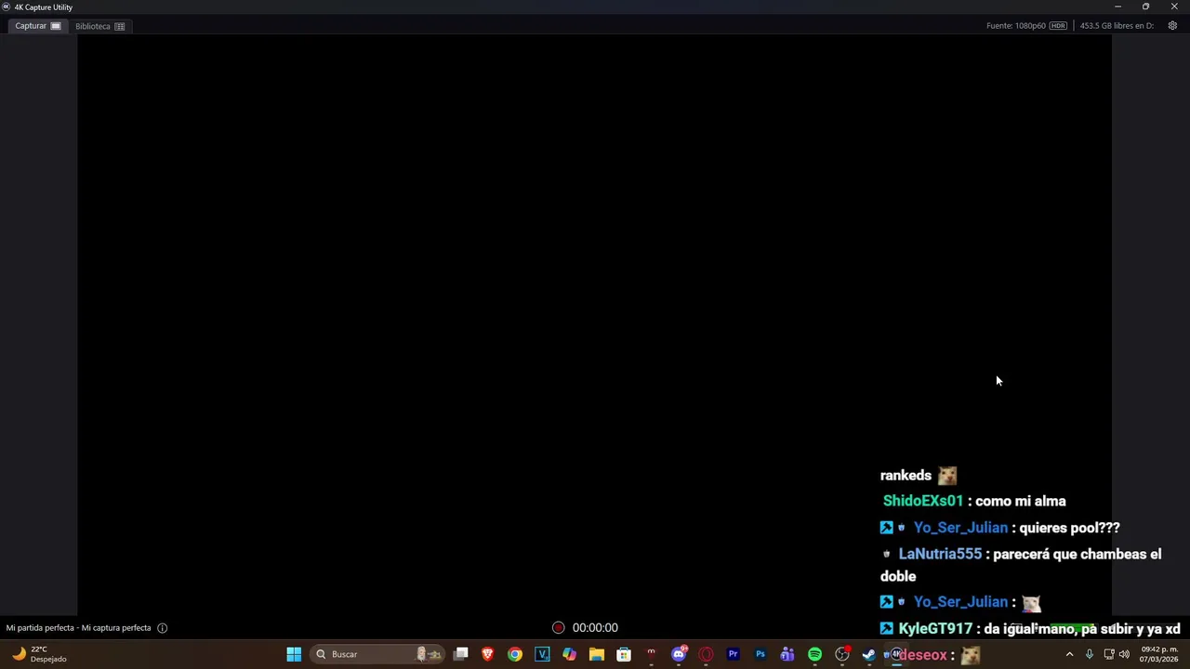Show hidden system tray icons chevron
Image resolution: width=1190 pixels, height=669 pixels.
coord(1069,654)
